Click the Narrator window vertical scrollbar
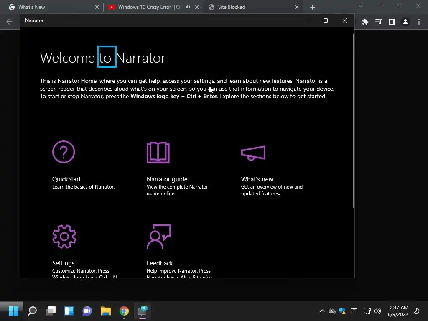The width and height of the screenshot is (428, 321). click(x=353, y=121)
